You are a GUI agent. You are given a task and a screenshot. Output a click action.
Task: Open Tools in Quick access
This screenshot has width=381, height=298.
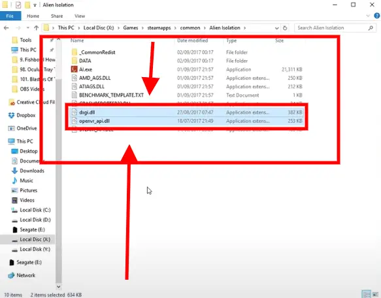tap(25, 40)
